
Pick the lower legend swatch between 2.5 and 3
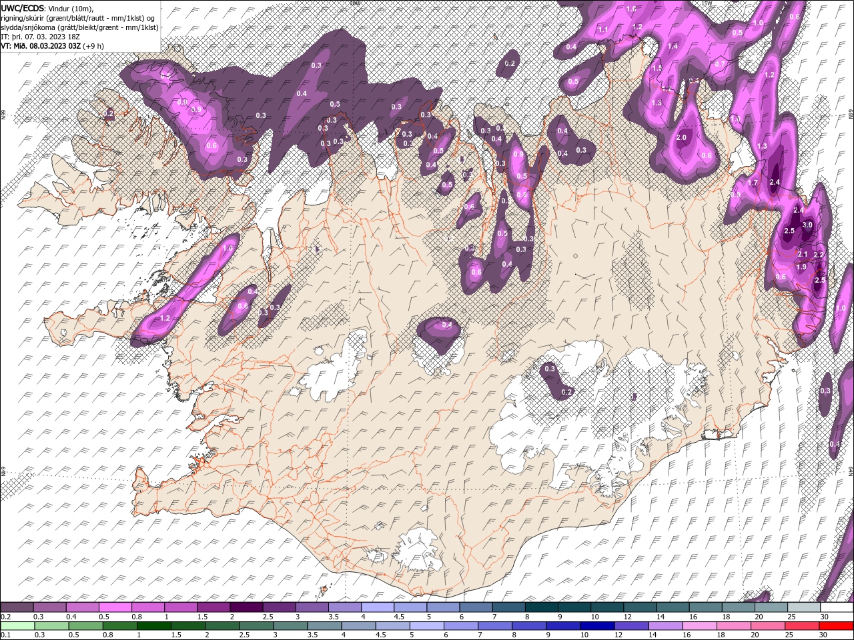point(256,626)
